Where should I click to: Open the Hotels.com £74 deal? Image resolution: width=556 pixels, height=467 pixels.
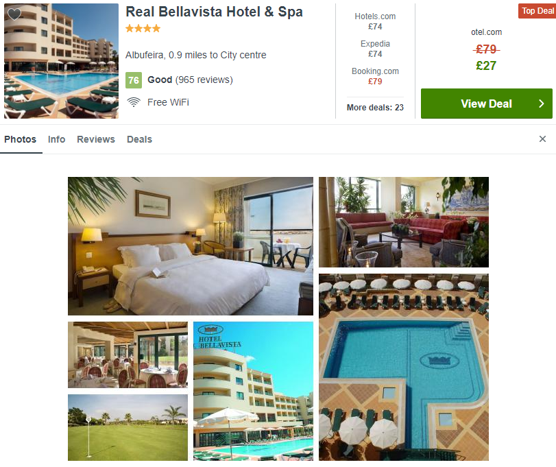coord(375,21)
